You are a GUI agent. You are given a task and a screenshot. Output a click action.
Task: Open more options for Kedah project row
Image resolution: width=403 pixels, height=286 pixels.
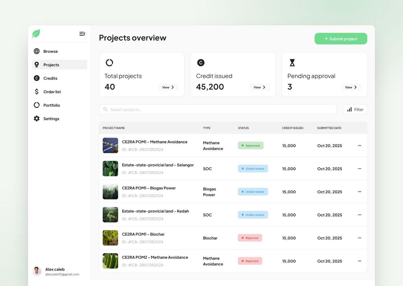coord(360,215)
